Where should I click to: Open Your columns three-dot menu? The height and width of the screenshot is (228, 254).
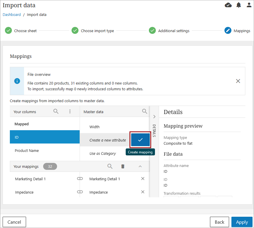70,111
